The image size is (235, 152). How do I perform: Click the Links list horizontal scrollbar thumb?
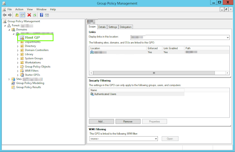pyautogui.click(x=154, y=73)
